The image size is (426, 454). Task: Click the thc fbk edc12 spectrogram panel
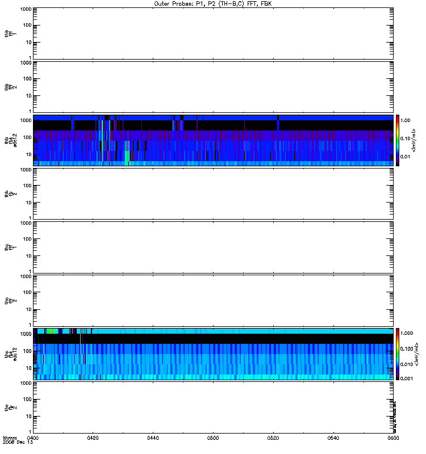click(x=213, y=354)
